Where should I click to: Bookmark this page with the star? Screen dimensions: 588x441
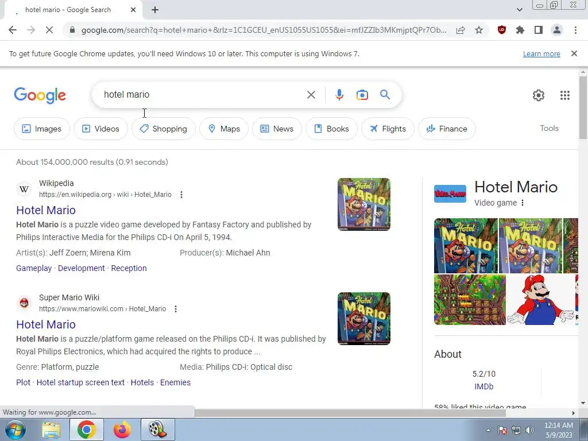(x=479, y=30)
